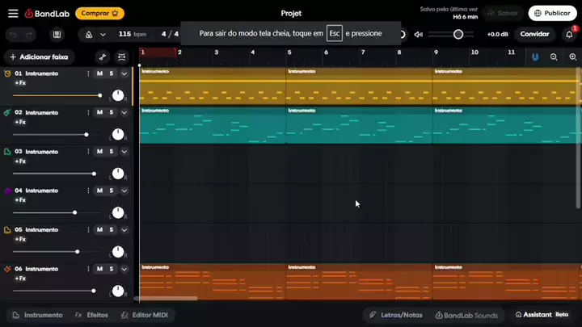
Task: Adjust the master volume slider knob
Action: [x=458, y=34]
